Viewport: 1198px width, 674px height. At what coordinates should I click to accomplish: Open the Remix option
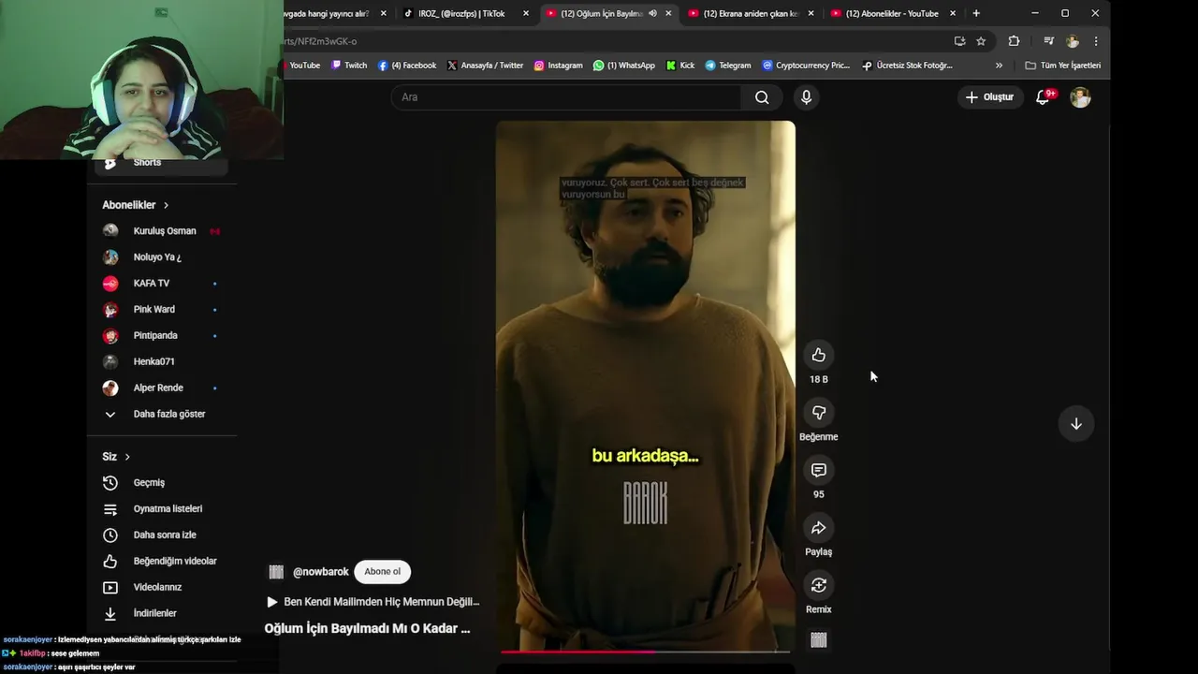[819, 585]
